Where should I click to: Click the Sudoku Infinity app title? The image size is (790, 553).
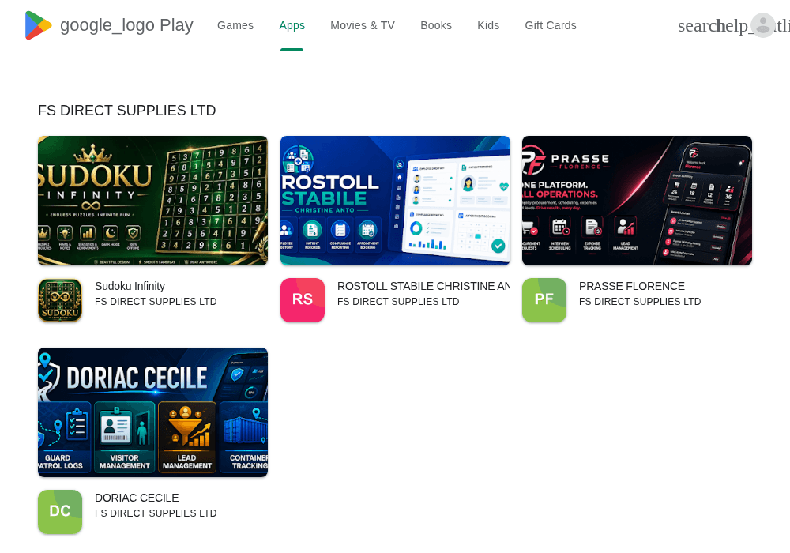click(x=130, y=286)
